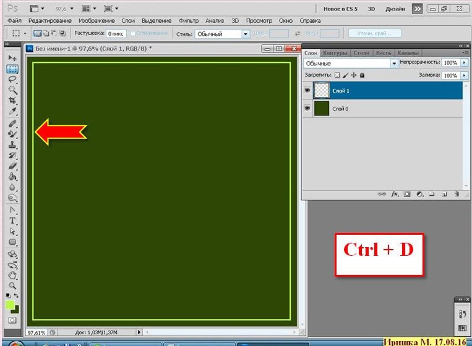Hide the Слой 1 layer
This screenshot has width=472, height=346.
(x=307, y=91)
